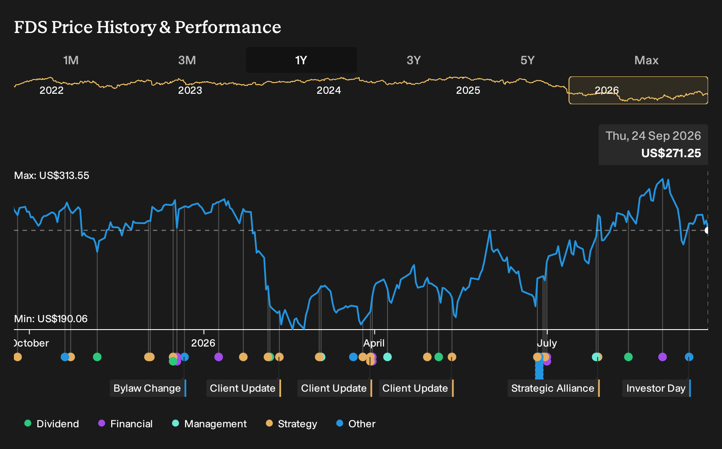Click the April axis label
The height and width of the screenshot is (449, 722).
coord(374,343)
